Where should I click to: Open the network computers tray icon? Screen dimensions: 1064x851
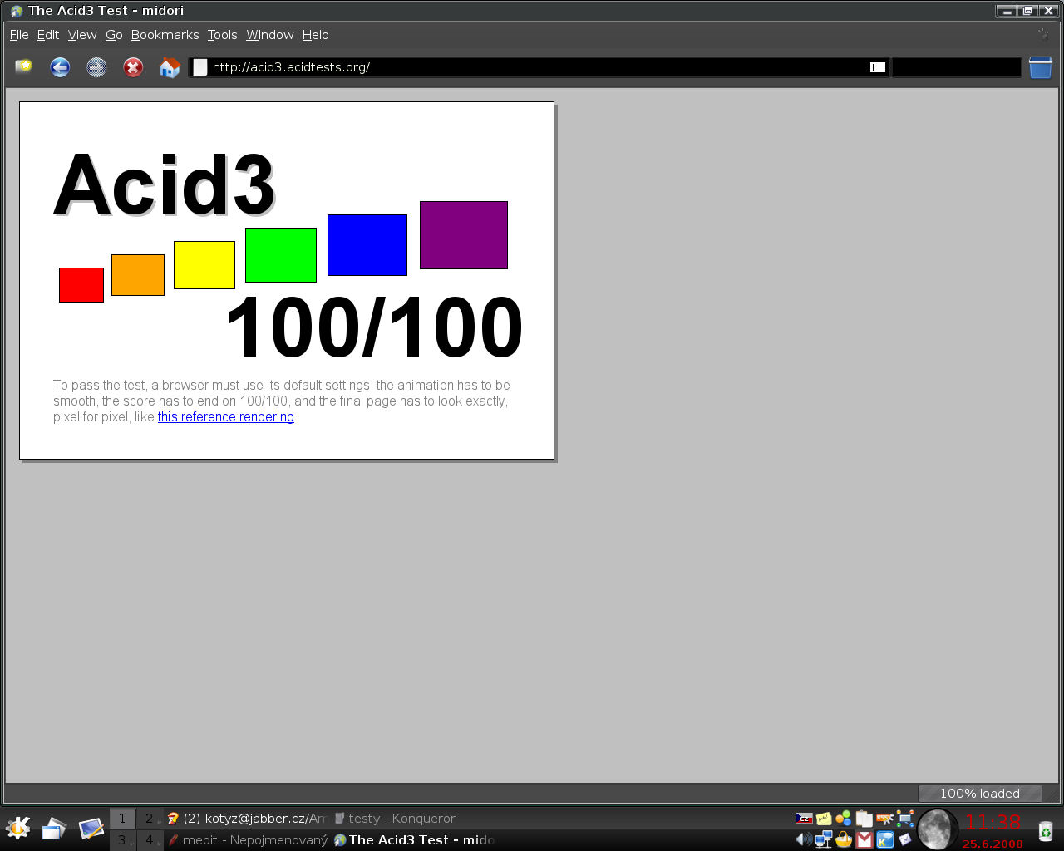(x=824, y=839)
